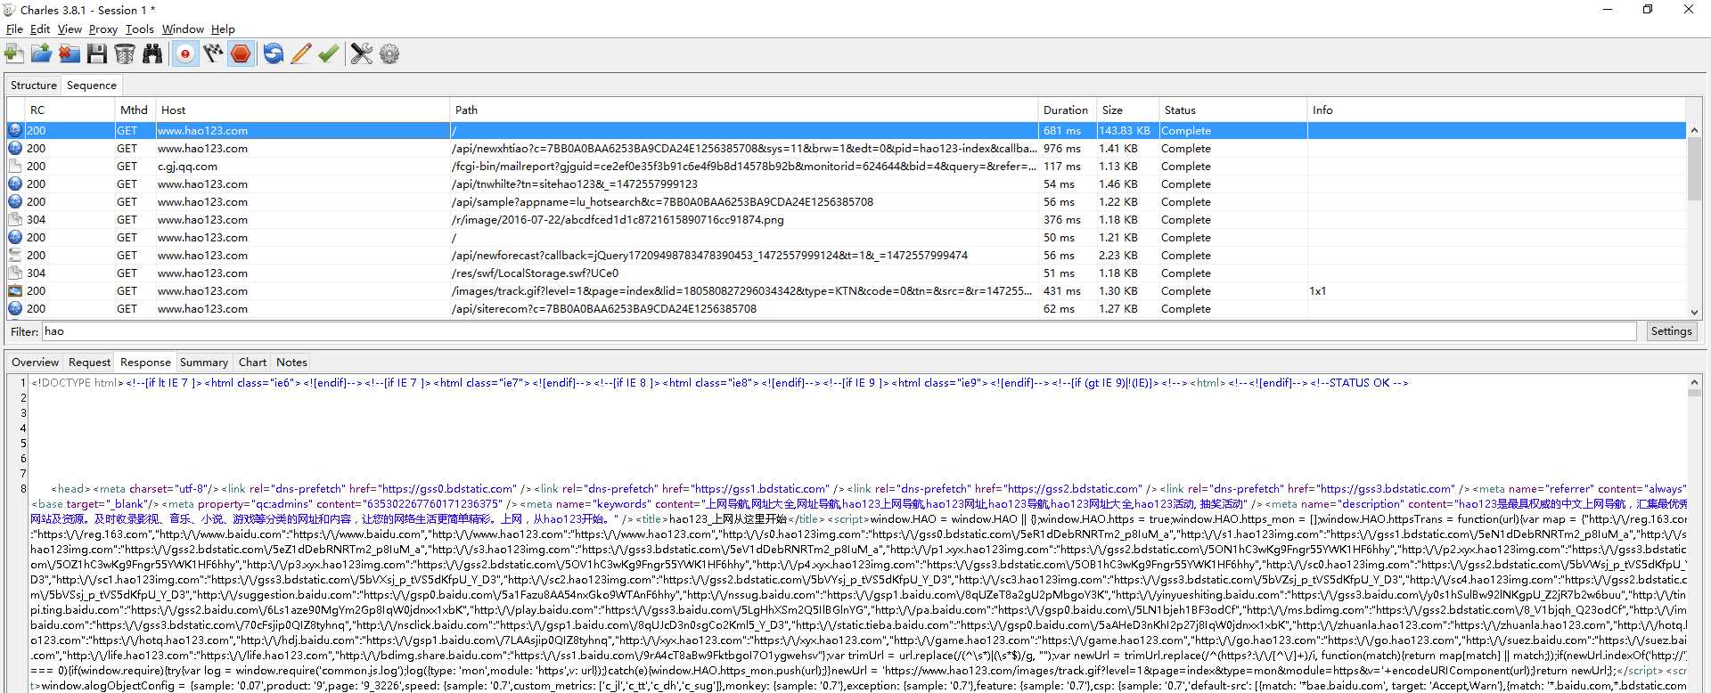Sort by the Size column header
This screenshot has width=1711, height=693.
(1128, 110)
